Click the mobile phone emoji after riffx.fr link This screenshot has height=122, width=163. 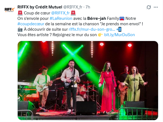click(119, 29)
